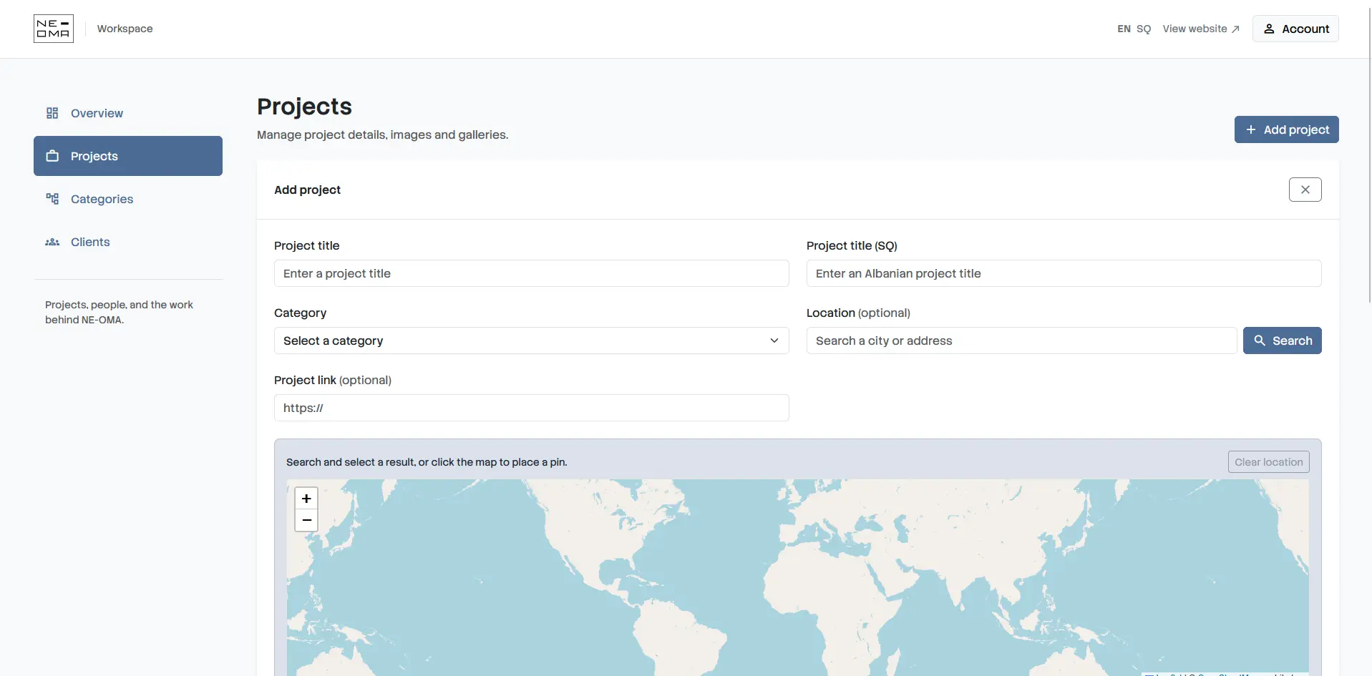Click the Clients people icon

(x=52, y=242)
